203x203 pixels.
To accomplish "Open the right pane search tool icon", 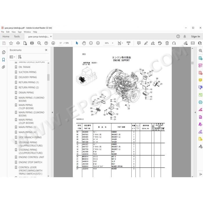I will tap(200, 51).
